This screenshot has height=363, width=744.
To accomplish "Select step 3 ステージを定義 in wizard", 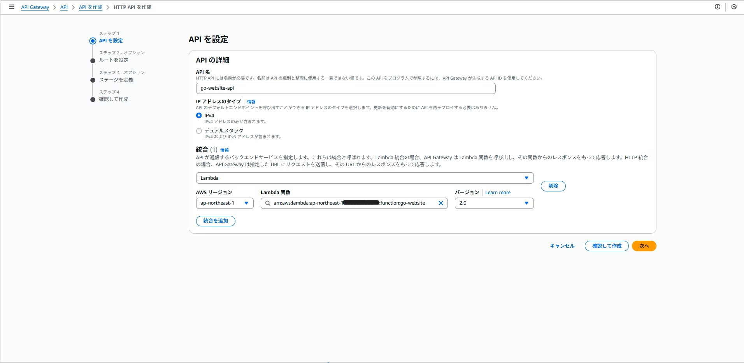I will coord(116,80).
